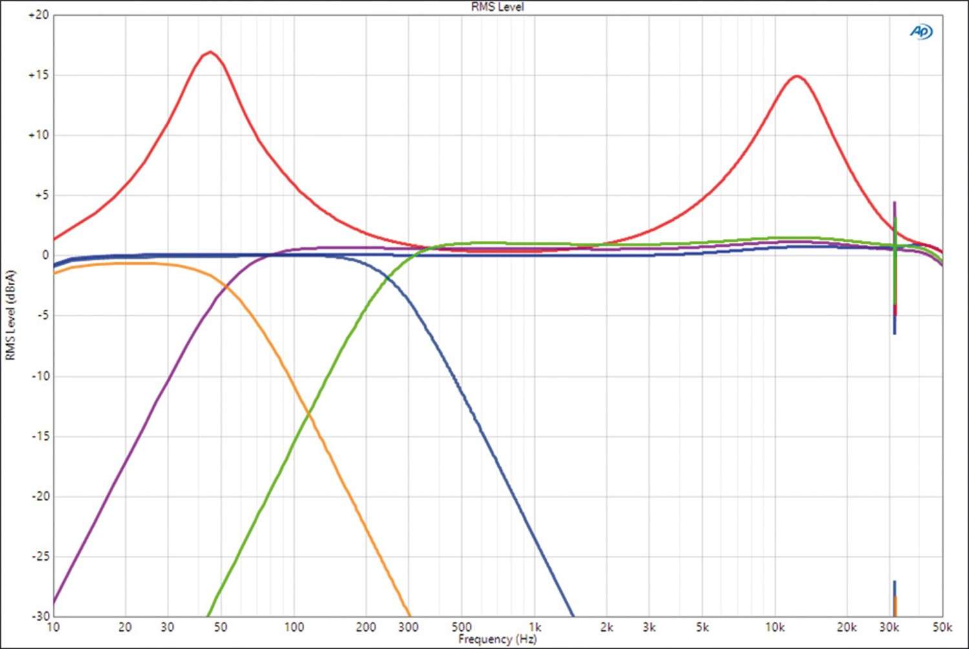Click the '500' frequency tick label
This screenshot has height=649, width=969.
(x=461, y=627)
